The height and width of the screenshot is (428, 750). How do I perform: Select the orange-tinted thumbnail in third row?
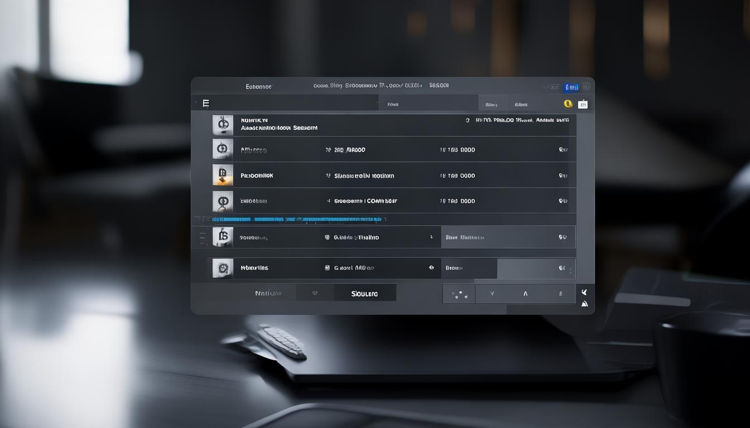pyautogui.click(x=223, y=175)
